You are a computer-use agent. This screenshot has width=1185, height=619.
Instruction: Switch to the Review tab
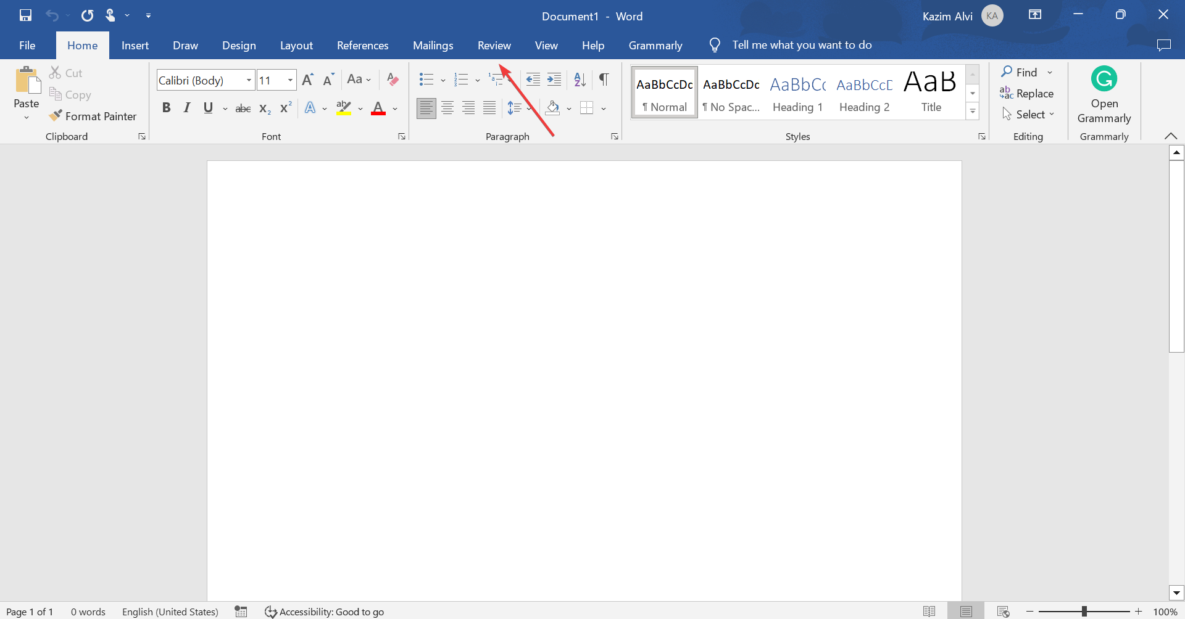pos(494,45)
